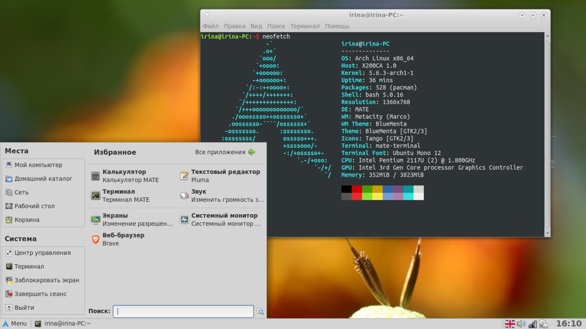Click the red color block in top palette row
This screenshot has height=329, width=586.
tap(357, 189)
